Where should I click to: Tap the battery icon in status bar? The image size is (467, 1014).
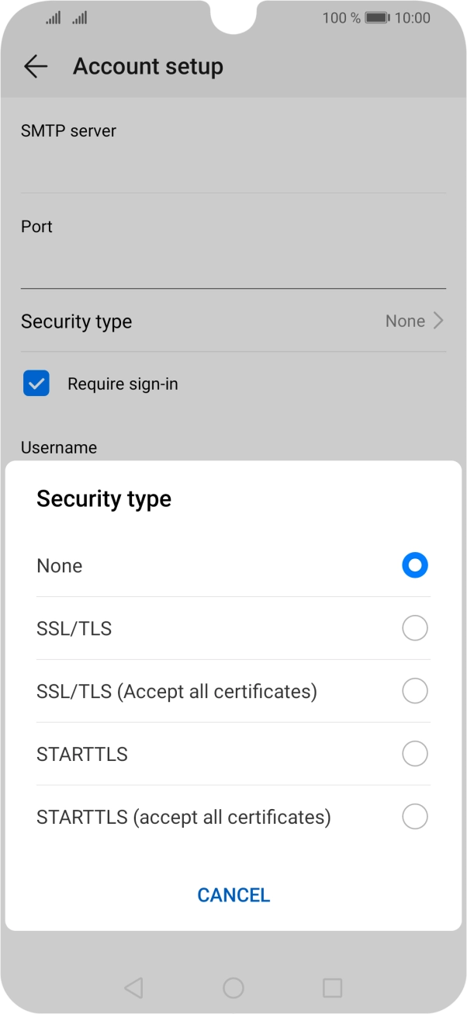377,17
